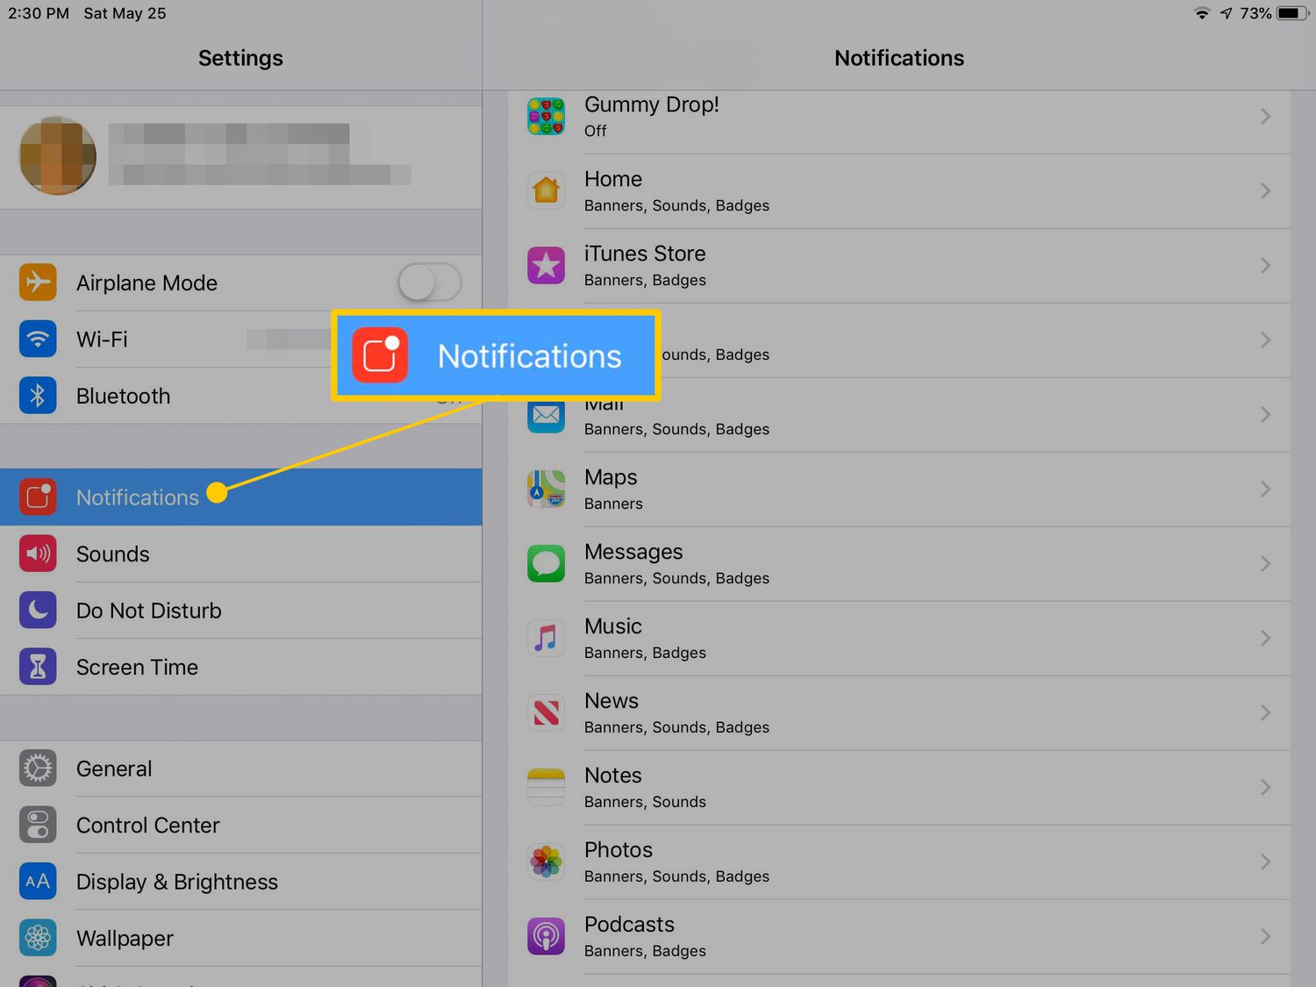Open the Sounds settings icon

38,554
